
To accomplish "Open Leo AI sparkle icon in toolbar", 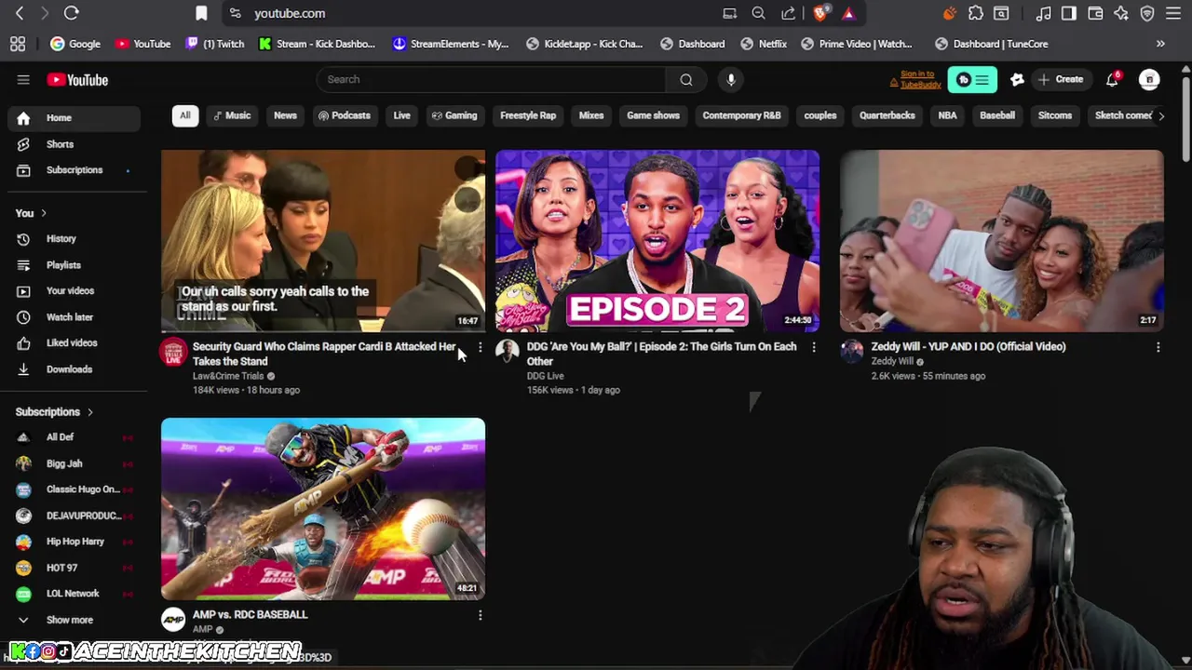I will (x=1121, y=13).
